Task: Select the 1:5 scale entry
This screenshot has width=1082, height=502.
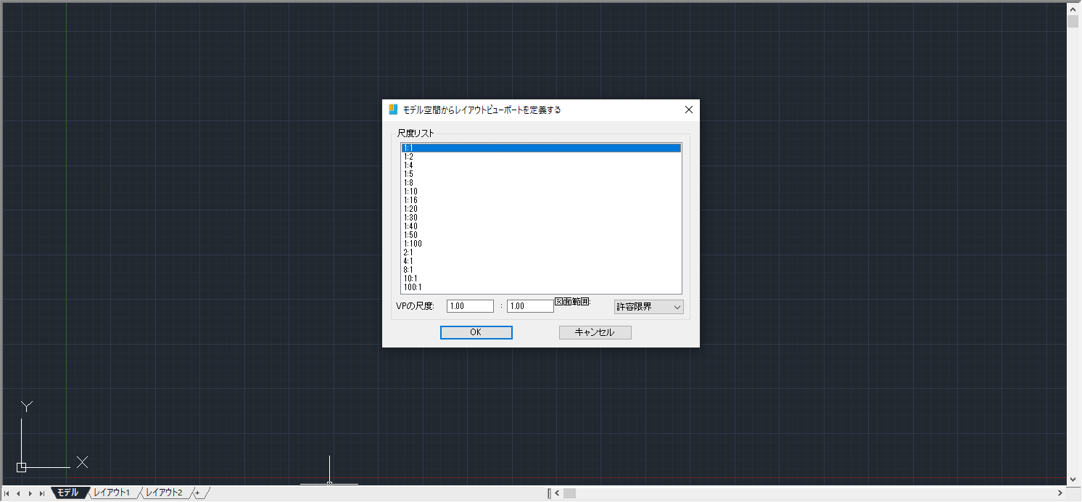Action: (x=541, y=174)
